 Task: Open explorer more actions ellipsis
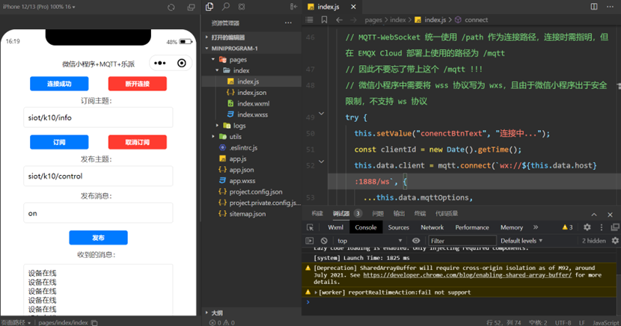tap(288, 23)
